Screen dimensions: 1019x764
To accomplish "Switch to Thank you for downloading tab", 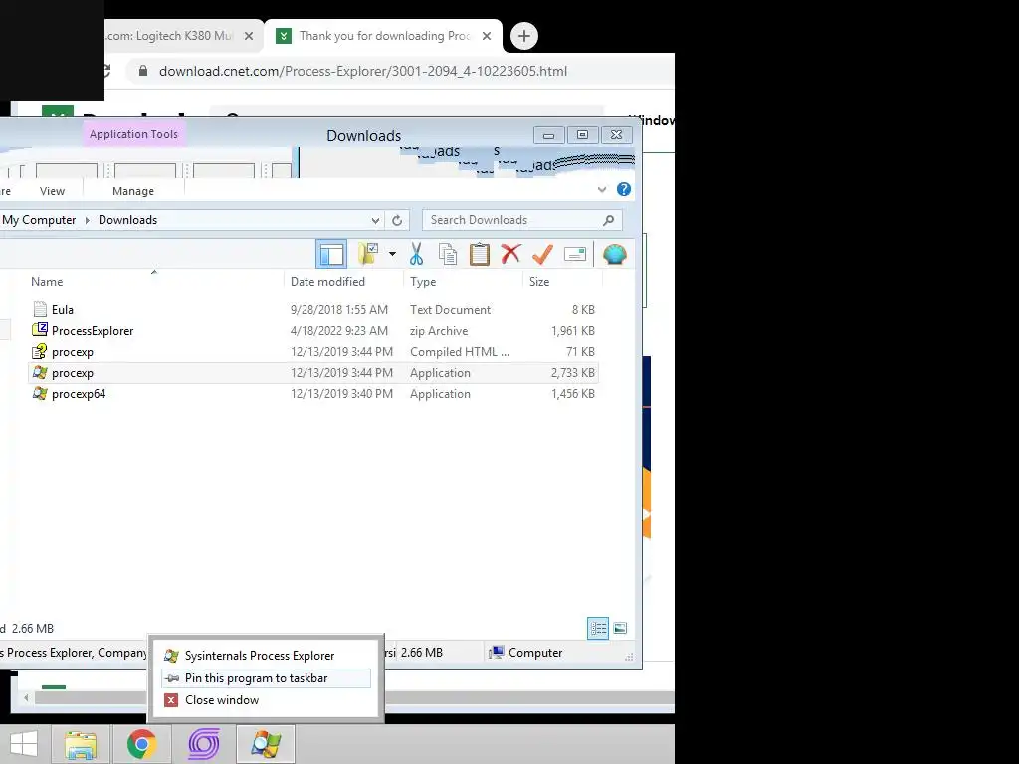I will [385, 36].
